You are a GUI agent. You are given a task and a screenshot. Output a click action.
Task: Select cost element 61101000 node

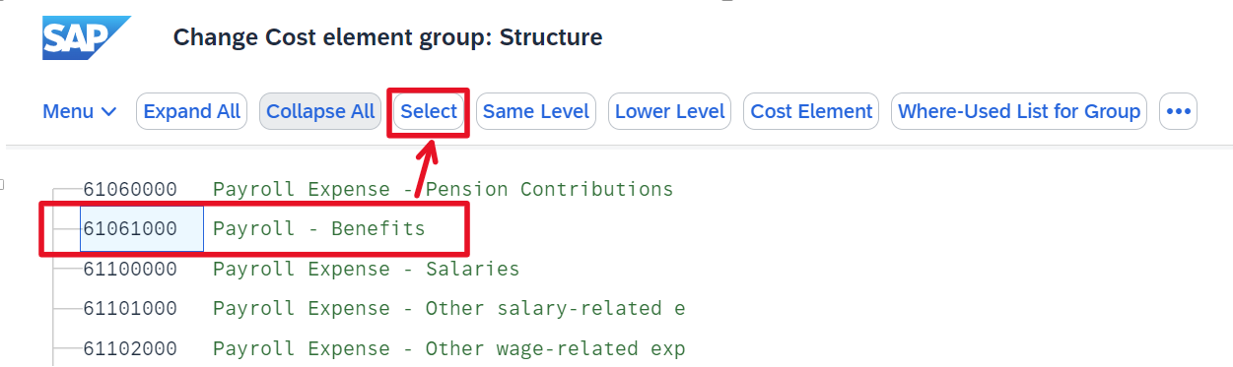click(x=130, y=308)
